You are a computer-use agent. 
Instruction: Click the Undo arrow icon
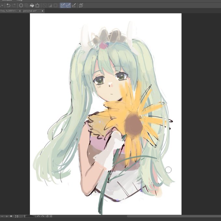point(8,6)
